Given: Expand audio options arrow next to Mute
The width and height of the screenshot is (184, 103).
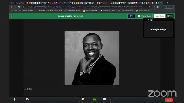Looking at the screenshot, I should point(21,100).
